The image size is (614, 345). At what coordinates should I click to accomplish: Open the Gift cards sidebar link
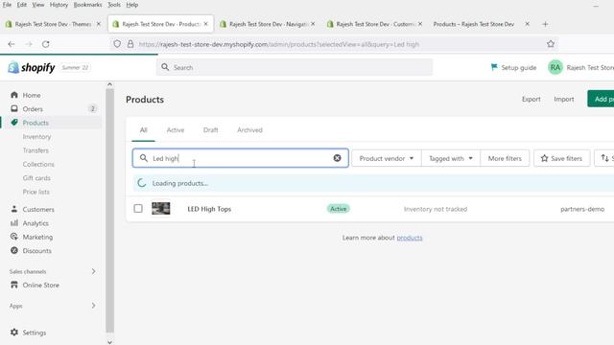coord(36,177)
